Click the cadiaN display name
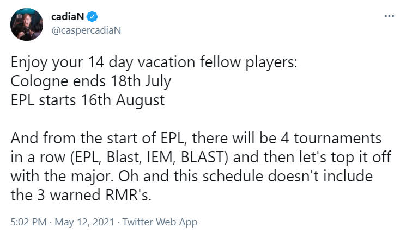Image resolution: width=406 pixels, height=239 pixels. 68,17
